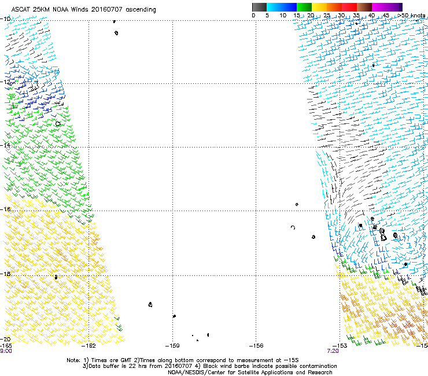
Task: Click the 'NOAA/NESDIS/Center for Satellite Applications and Research' credit
Action: 250,373
